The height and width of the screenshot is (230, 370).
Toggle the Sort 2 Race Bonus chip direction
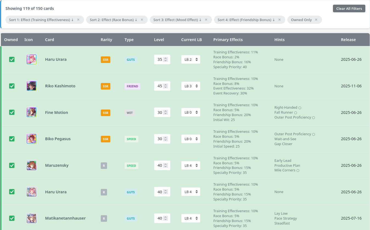(113, 20)
